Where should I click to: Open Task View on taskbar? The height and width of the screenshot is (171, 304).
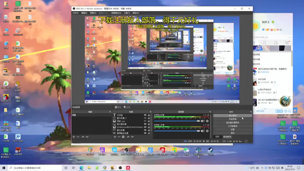[x=73, y=168]
